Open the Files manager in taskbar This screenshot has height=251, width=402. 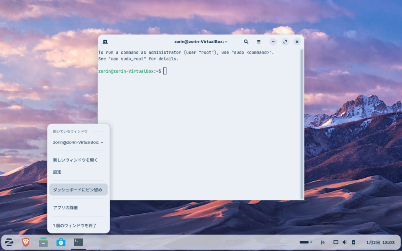[x=43, y=242]
